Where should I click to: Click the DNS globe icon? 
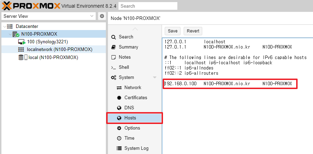[119, 108]
